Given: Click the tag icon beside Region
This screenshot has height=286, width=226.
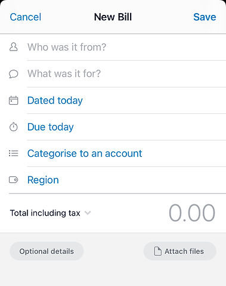Looking at the screenshot, I should pos(14,180).
